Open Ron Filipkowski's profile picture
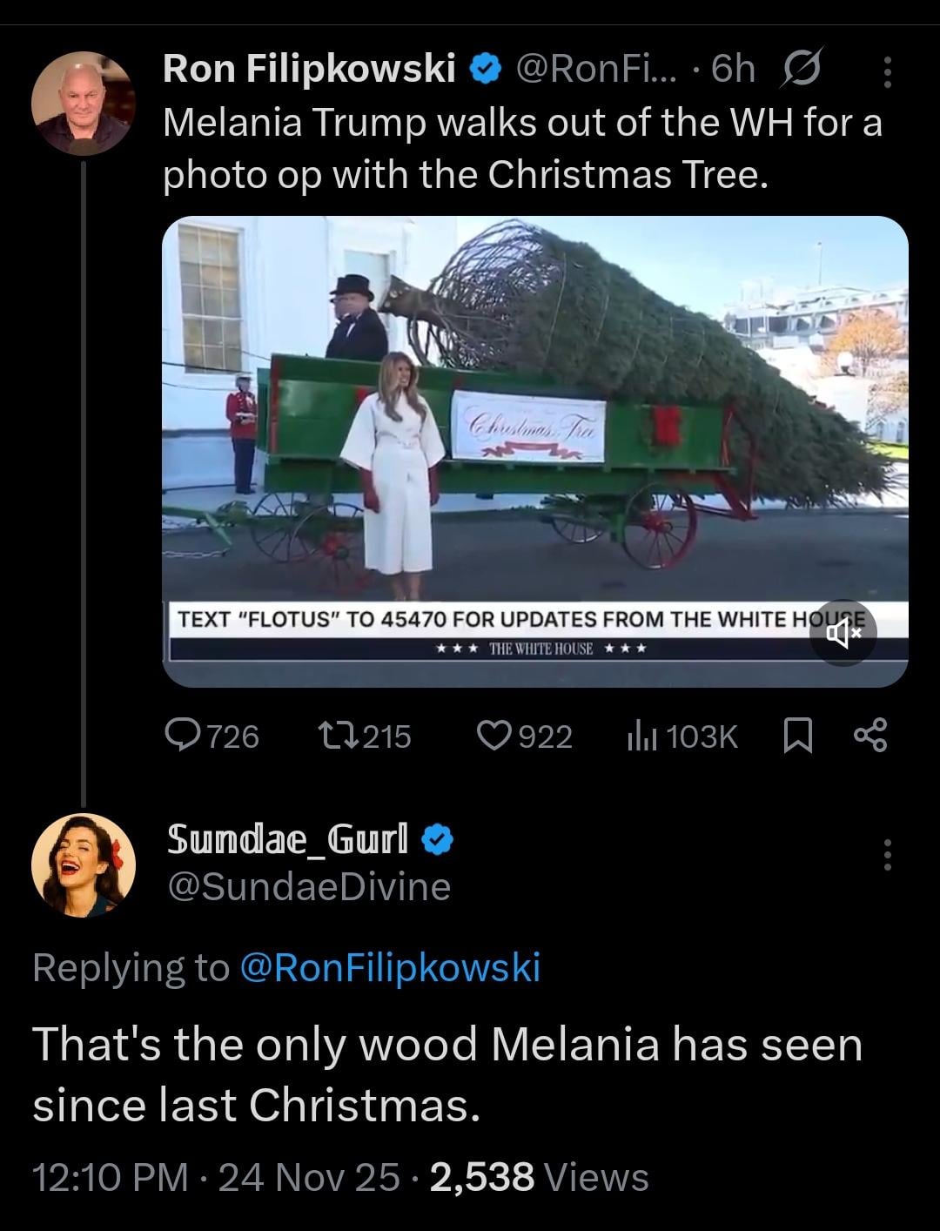This screenshot has width=940, height=1231. point(84,103)
